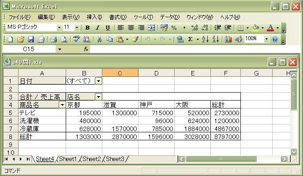Insert hyperlink
Image resolution: width=303 pixels, height=176 pixels.
click(x=180, y=39)
